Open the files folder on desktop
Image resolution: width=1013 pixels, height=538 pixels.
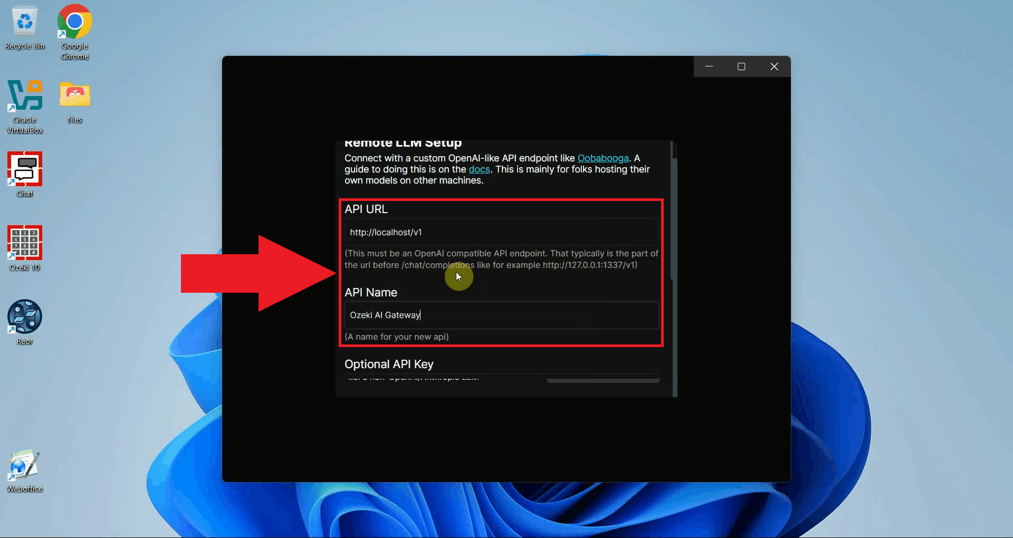(75, 102)
